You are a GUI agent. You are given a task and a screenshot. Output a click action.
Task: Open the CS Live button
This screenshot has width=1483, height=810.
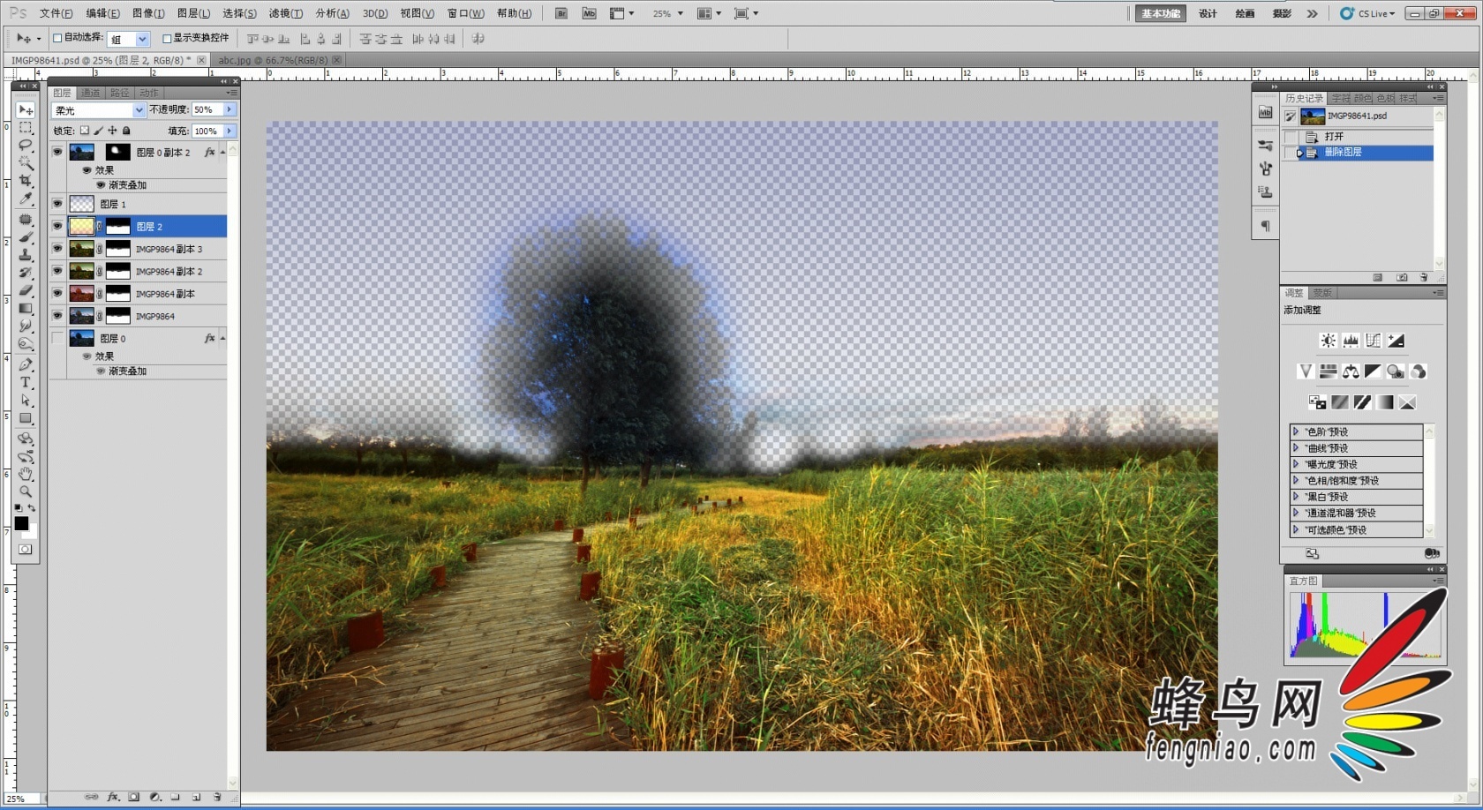click(x=1368, y=13)
